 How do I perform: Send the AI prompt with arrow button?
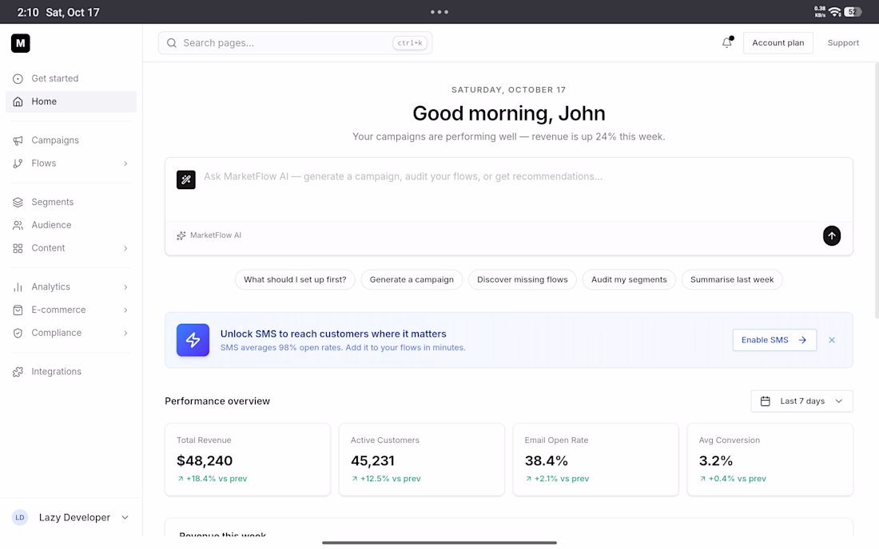[831, 235]
